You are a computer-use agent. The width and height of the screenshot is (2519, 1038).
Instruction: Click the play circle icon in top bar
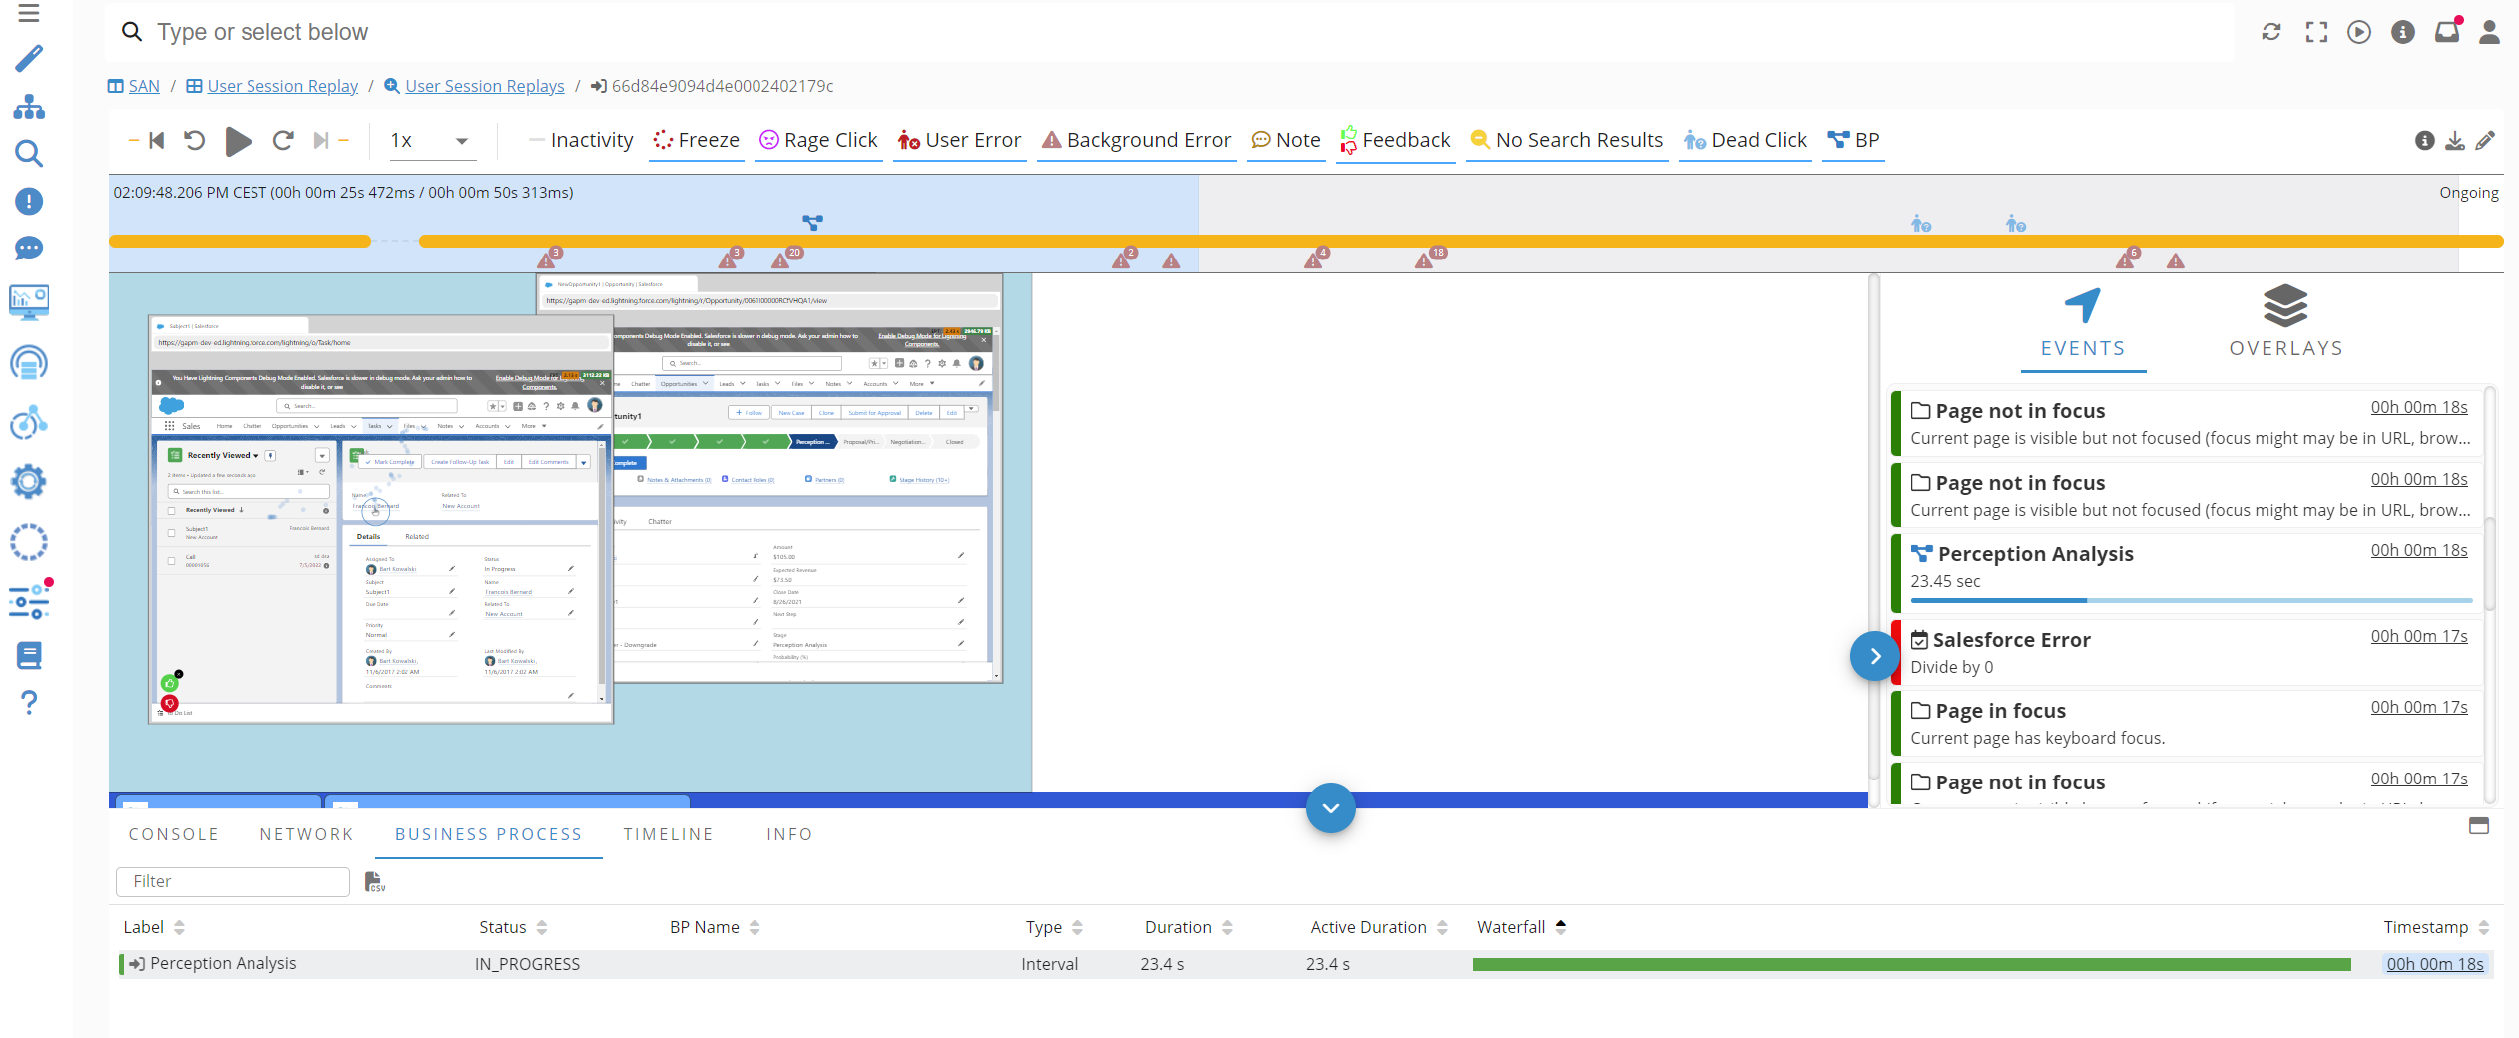tap(2359, 32)
